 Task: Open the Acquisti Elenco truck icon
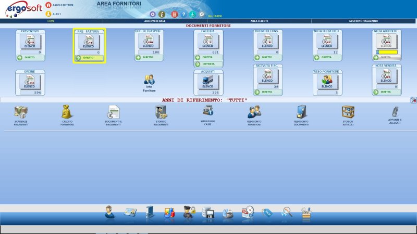(208, 82)
